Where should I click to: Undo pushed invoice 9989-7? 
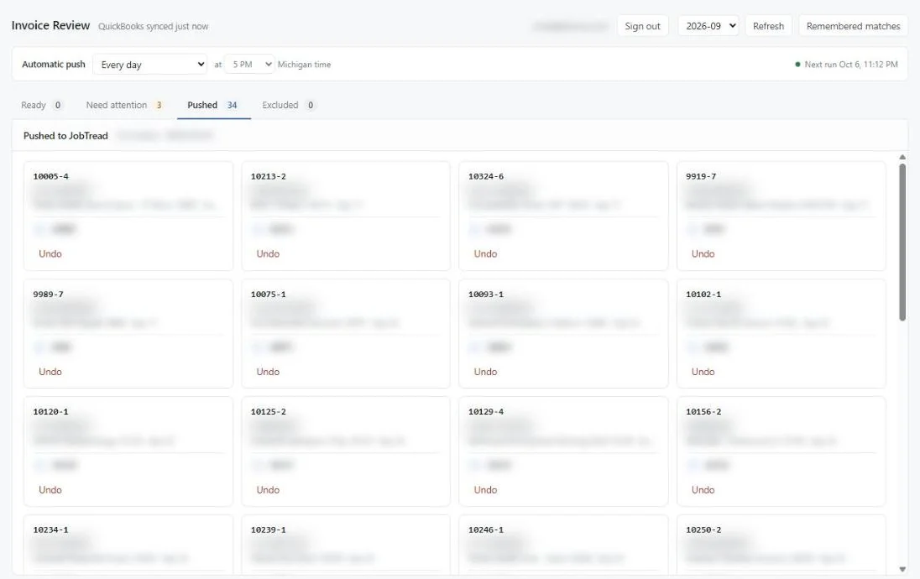coord(50,372)
